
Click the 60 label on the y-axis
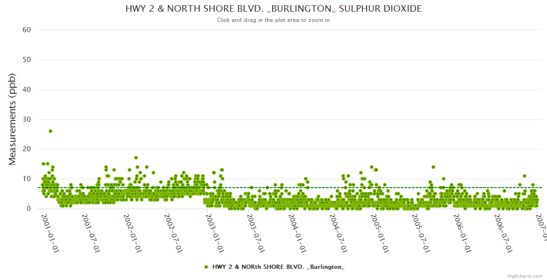pos(27,30)
